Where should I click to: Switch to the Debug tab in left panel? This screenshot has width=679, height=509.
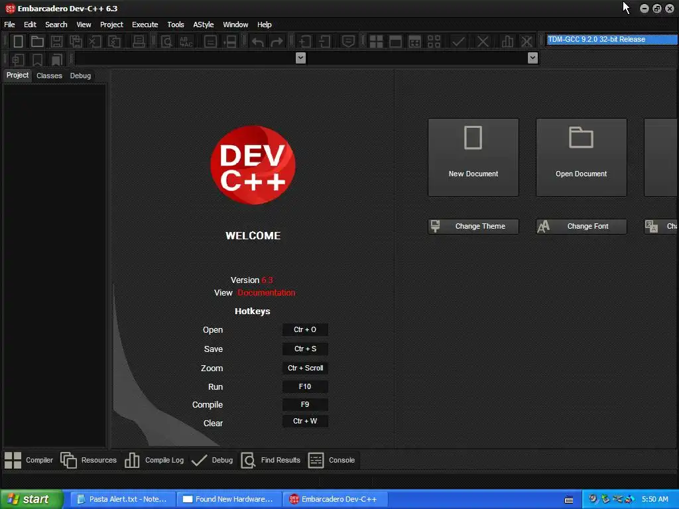(x=80, y=76)
